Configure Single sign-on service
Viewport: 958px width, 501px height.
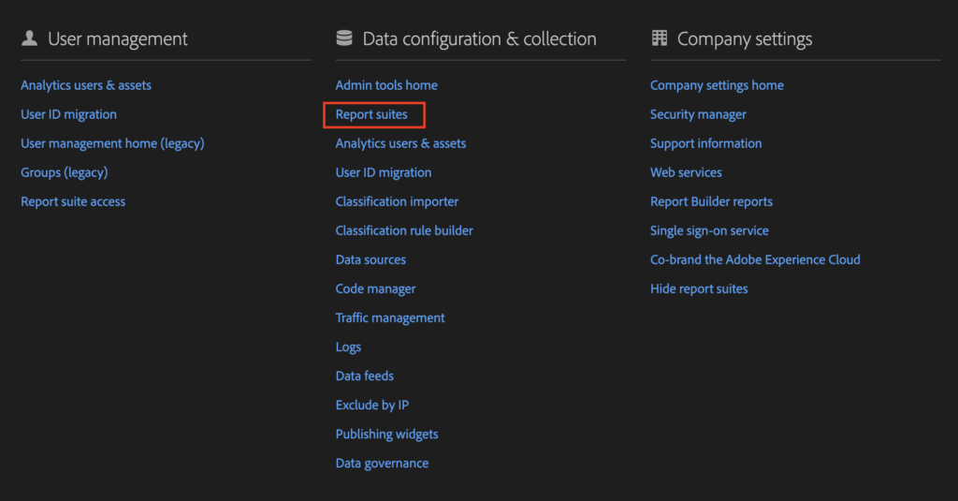(709, 230)
